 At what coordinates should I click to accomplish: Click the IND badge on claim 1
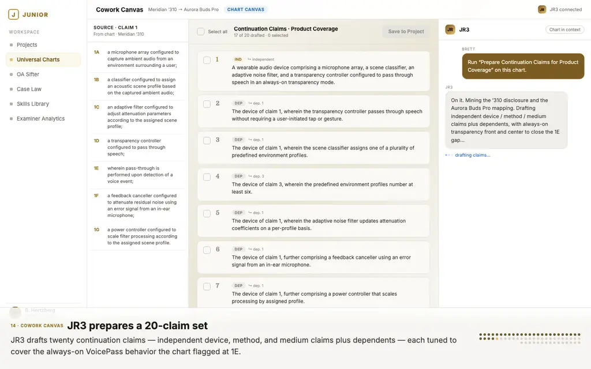pyautogui.click(x=238, y=59)
